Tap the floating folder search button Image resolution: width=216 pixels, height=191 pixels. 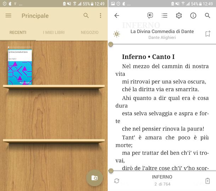pyautogui.click(x=95, y=178)
